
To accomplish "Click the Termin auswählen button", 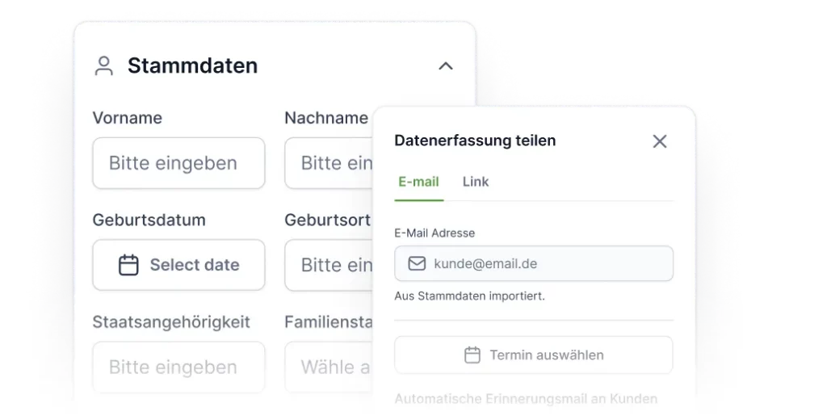I will pyautogui.click(x=534, y=355).
